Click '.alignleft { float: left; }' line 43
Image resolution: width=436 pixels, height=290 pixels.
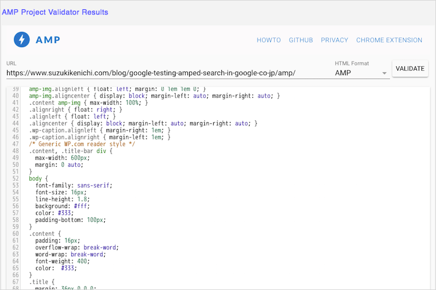(72, 117)
